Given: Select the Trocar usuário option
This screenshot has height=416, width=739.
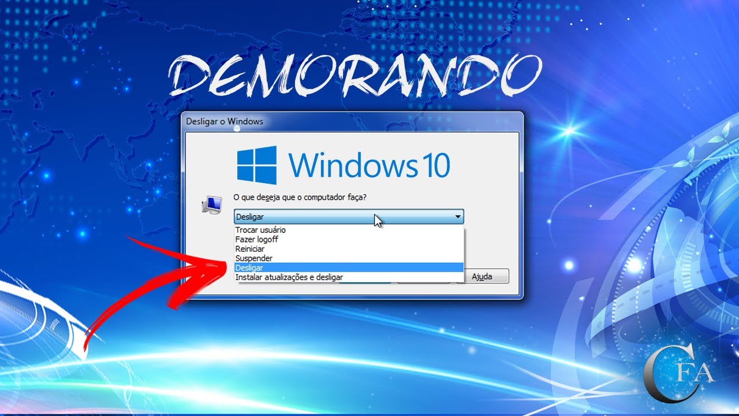Looking at the screenshot, I should [x=259, y=230].
